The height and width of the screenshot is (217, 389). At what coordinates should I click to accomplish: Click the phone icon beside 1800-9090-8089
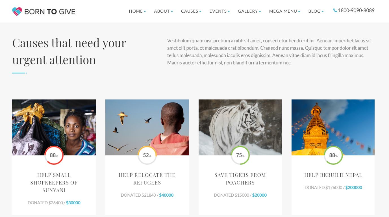(335, 10)
